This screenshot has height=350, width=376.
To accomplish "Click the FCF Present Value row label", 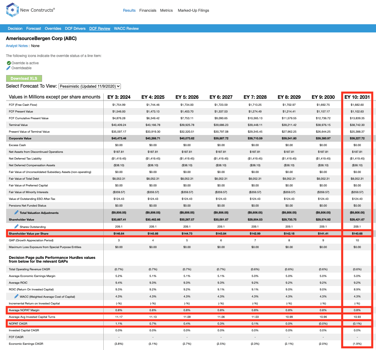I will click(21, 111).
